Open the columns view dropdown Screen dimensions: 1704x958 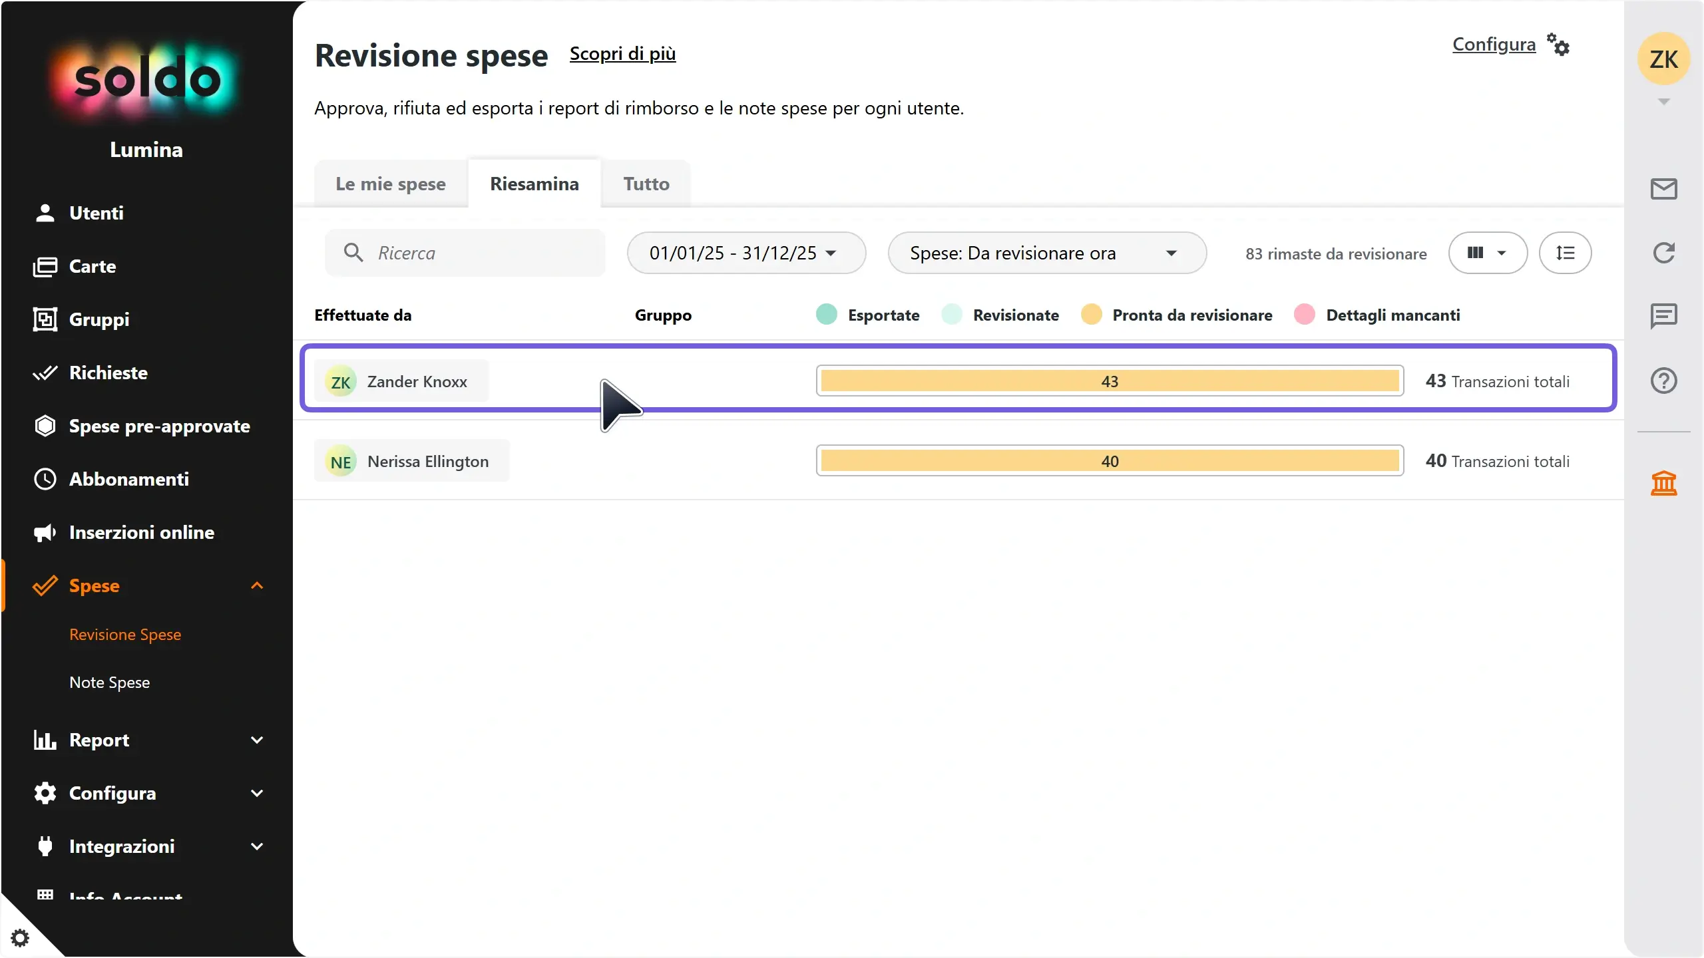[1488, 253]
